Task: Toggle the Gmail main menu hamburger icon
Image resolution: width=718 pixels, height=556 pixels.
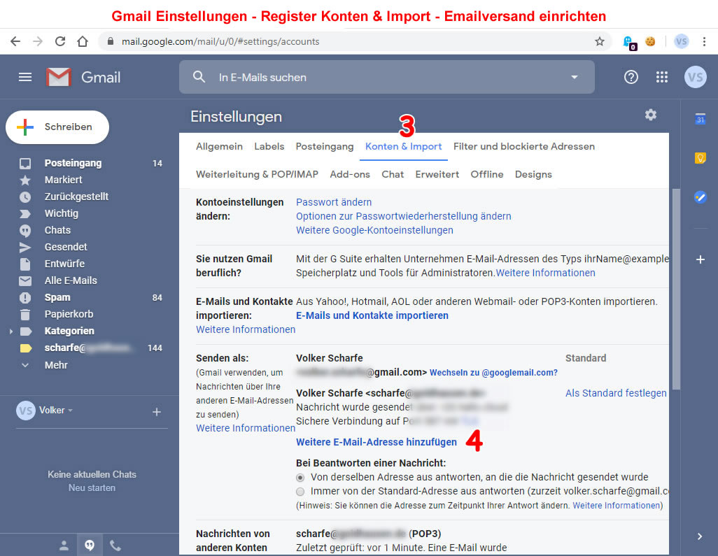Action: pos(25,77)
